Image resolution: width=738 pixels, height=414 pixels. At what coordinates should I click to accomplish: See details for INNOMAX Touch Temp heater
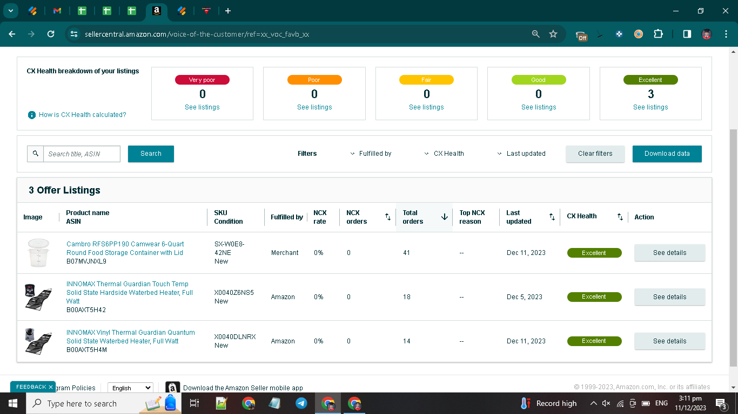[670, 297]
